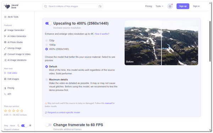Open API in sidebar

coord(9,94)
